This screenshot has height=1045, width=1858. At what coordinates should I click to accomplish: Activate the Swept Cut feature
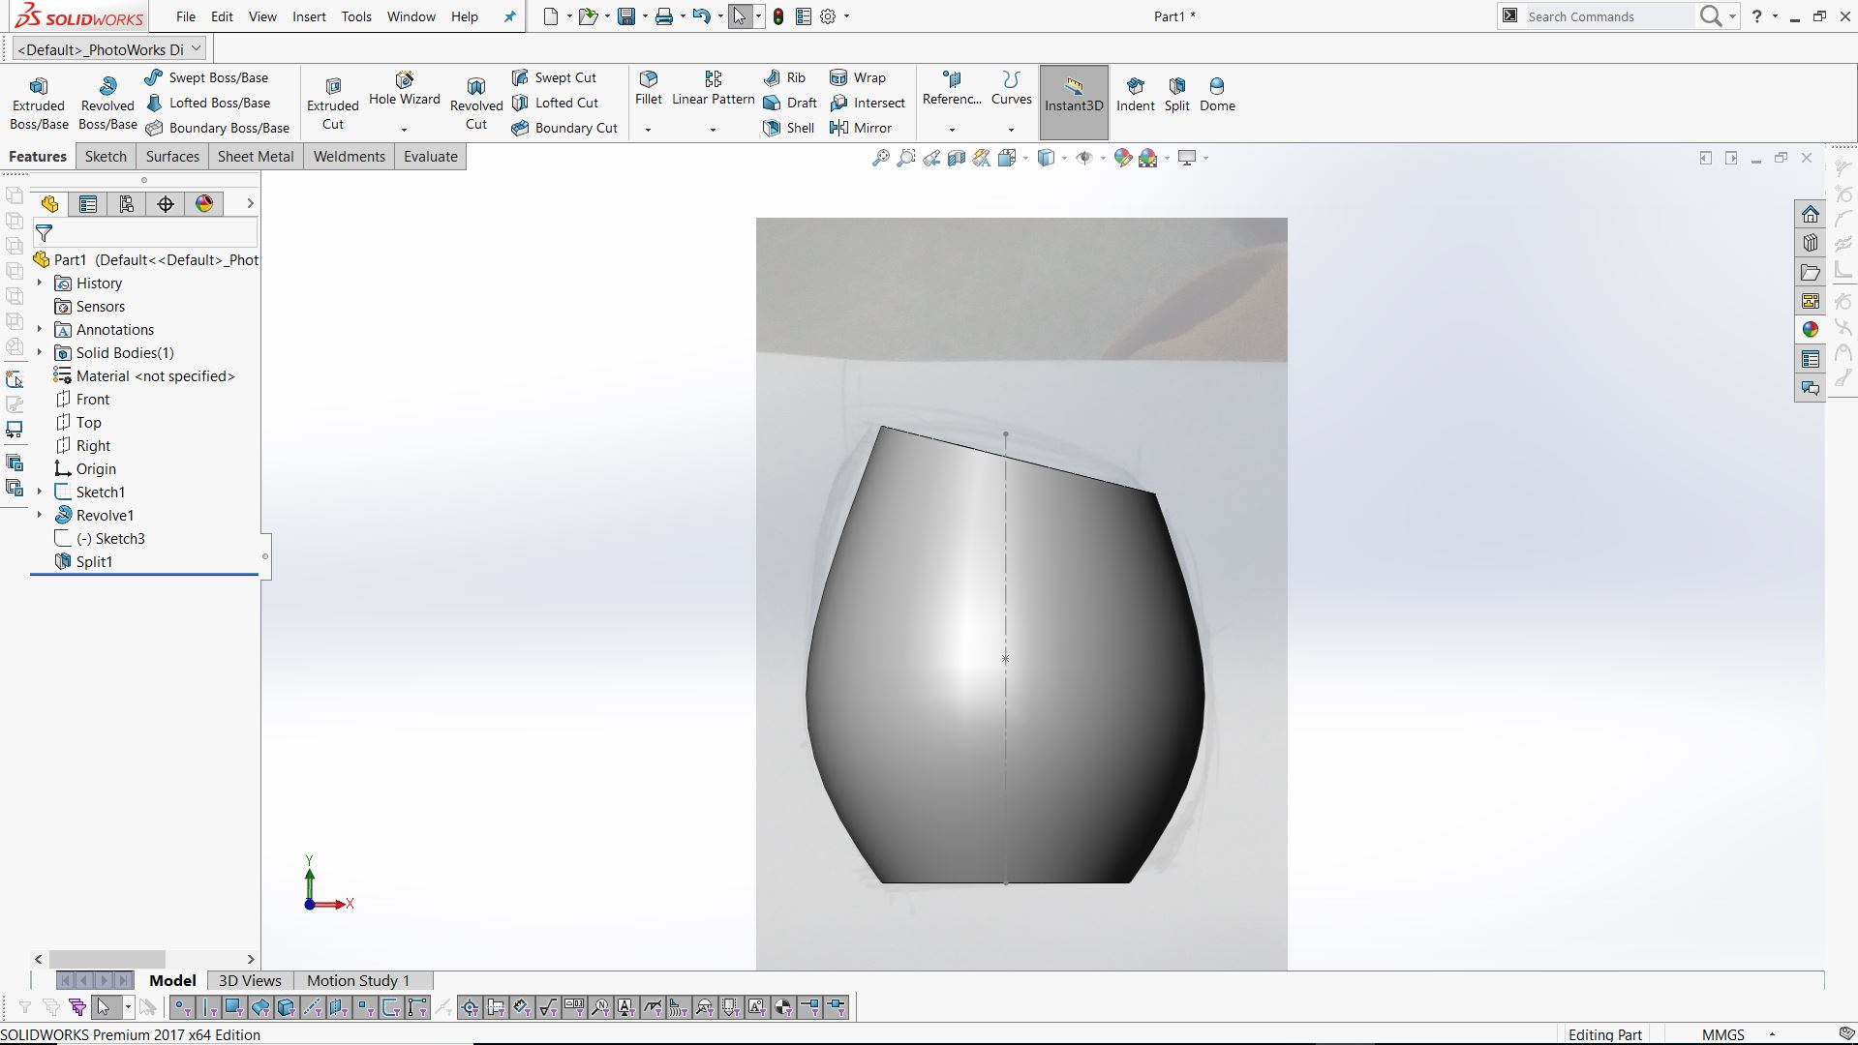point(554,77)
